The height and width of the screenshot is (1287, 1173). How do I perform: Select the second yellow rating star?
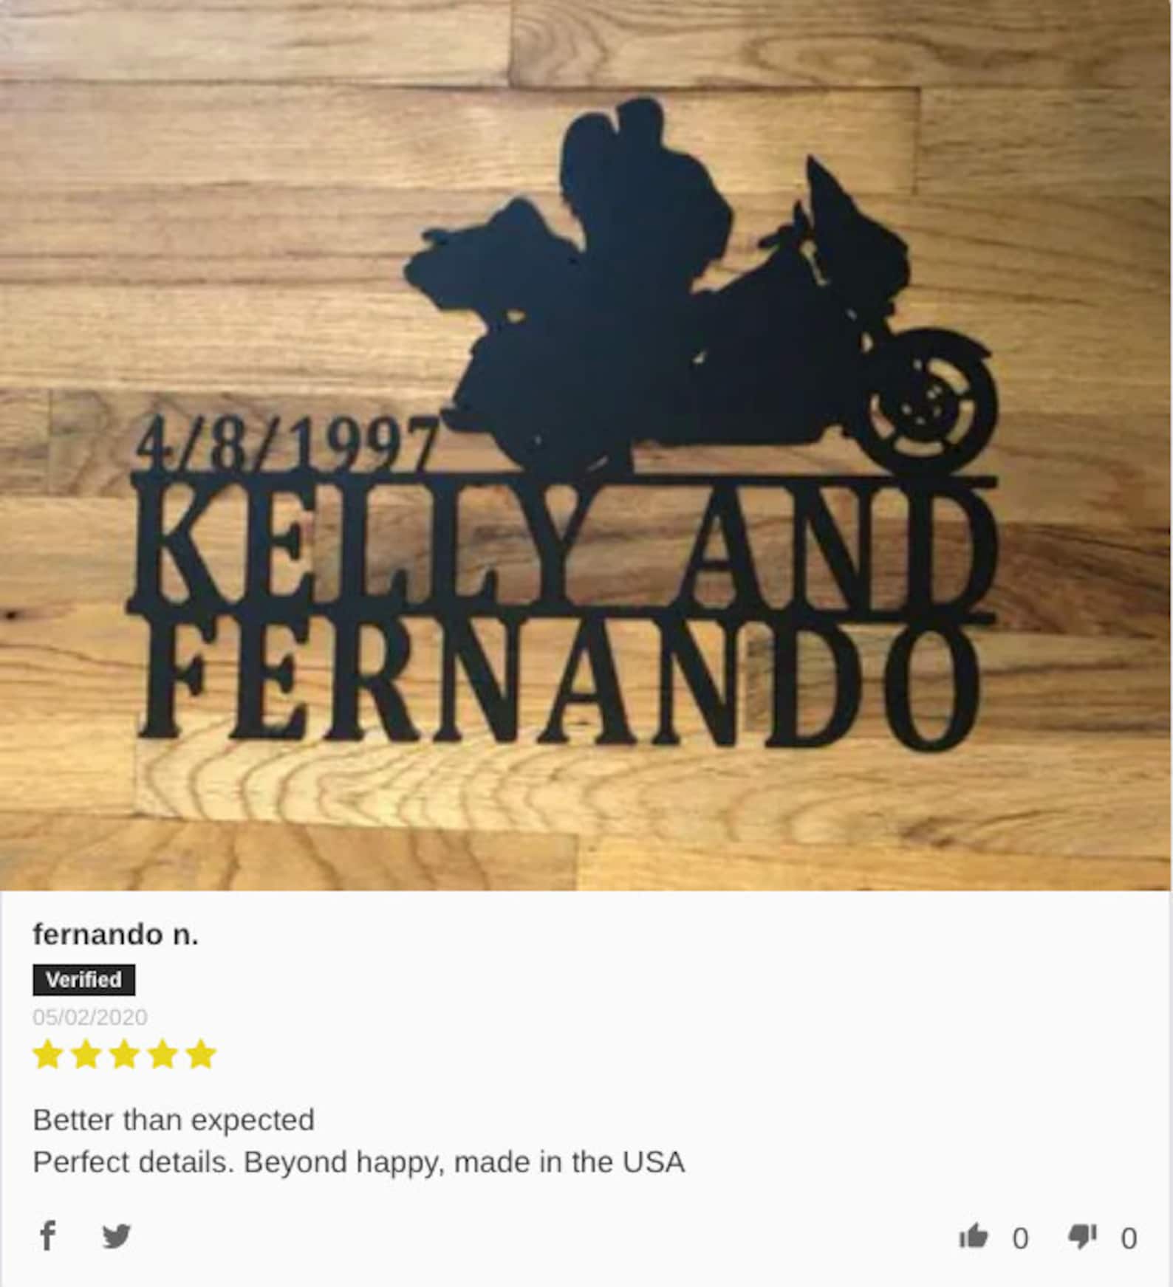tap(86, 1054)
